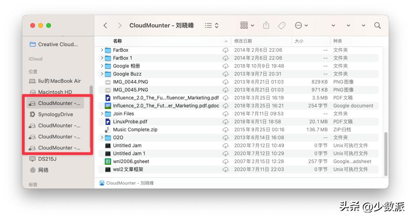The image size is (411, 218).
Task: Go back with the left chevron button
Action: [x=106, y=25]
